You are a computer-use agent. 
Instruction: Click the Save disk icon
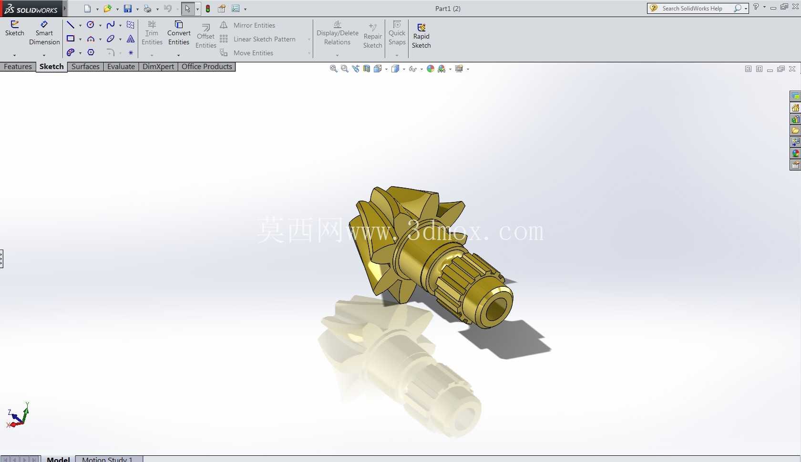128,9
